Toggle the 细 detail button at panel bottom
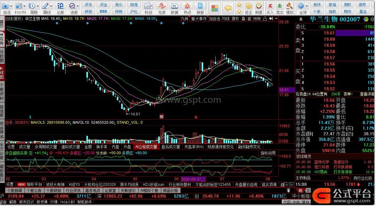Screen dimensions: 376x206 click(300, 190)
